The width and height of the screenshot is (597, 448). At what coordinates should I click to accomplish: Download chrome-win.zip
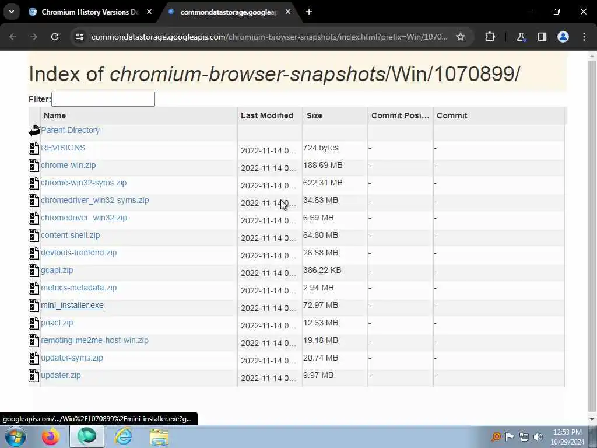click(68, 165)
